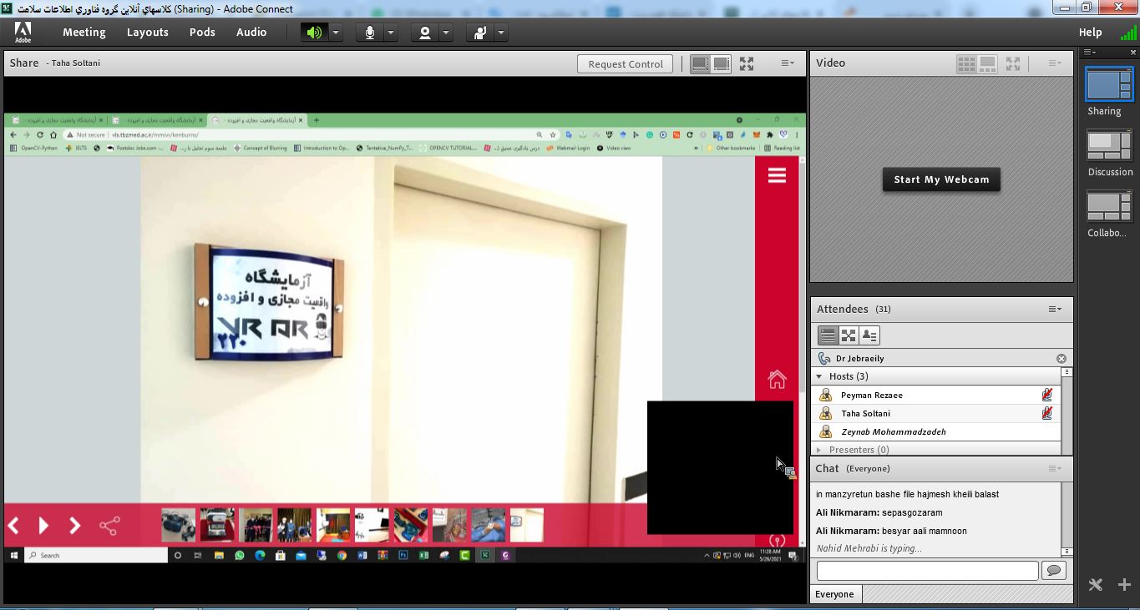Play slideshow in shared gallery
The width and height of the screenshot is (1140, 610).
[x=43, y=526]
